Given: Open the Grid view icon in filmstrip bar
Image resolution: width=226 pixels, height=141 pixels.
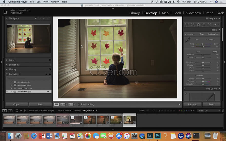Looking at the screenshot, I should coord(17,110).
